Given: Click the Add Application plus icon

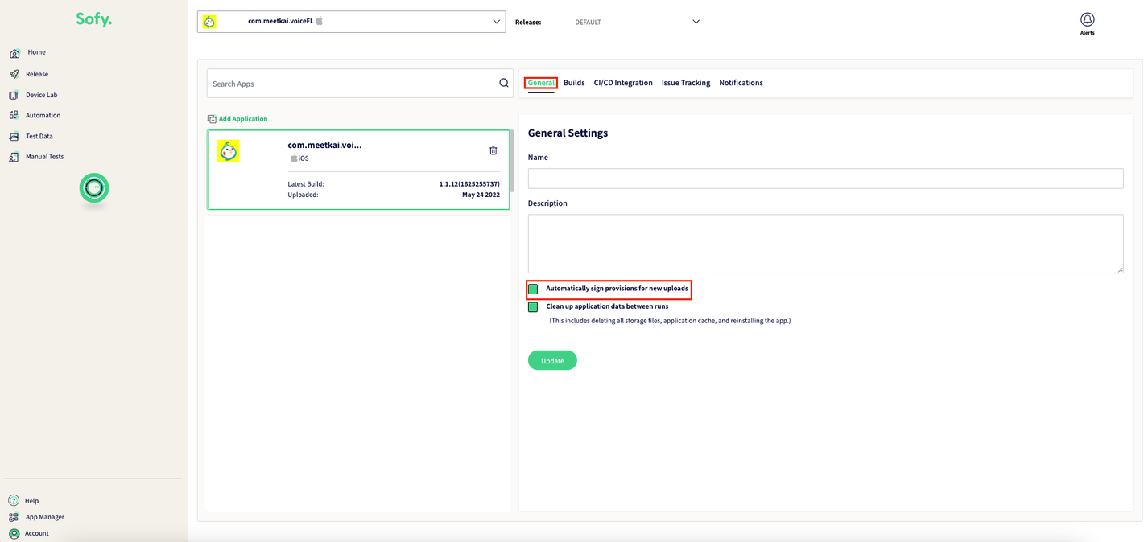Looking at the screenshot, I should click(x=212, y=119).
